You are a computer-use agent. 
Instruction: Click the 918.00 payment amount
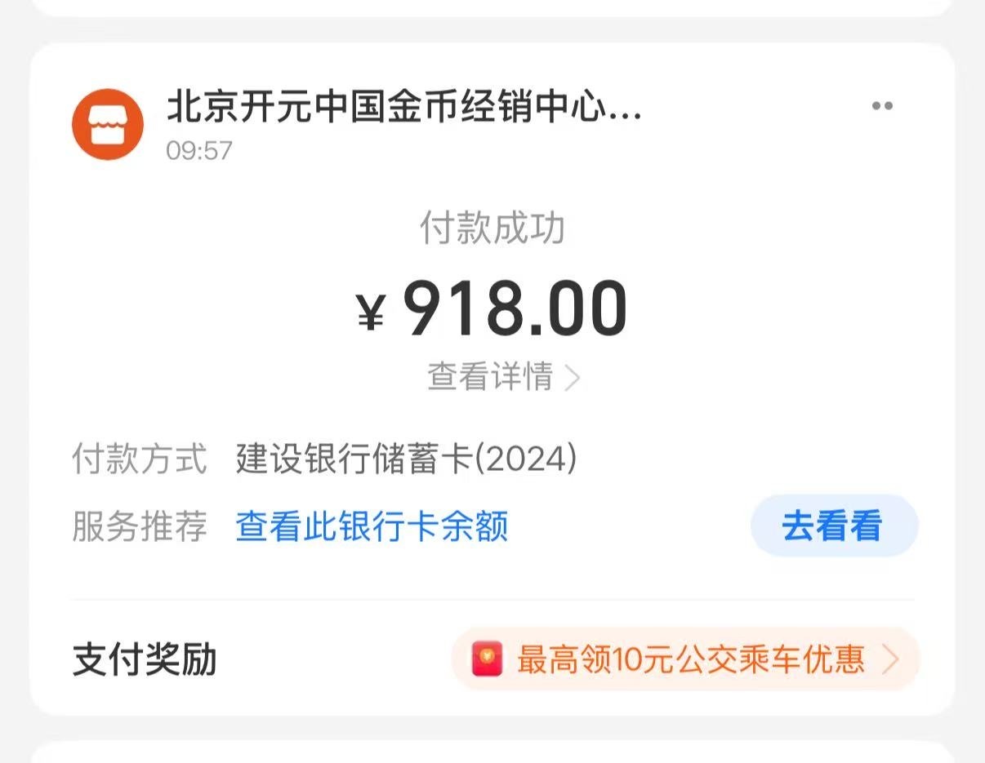tap(515, 310)
